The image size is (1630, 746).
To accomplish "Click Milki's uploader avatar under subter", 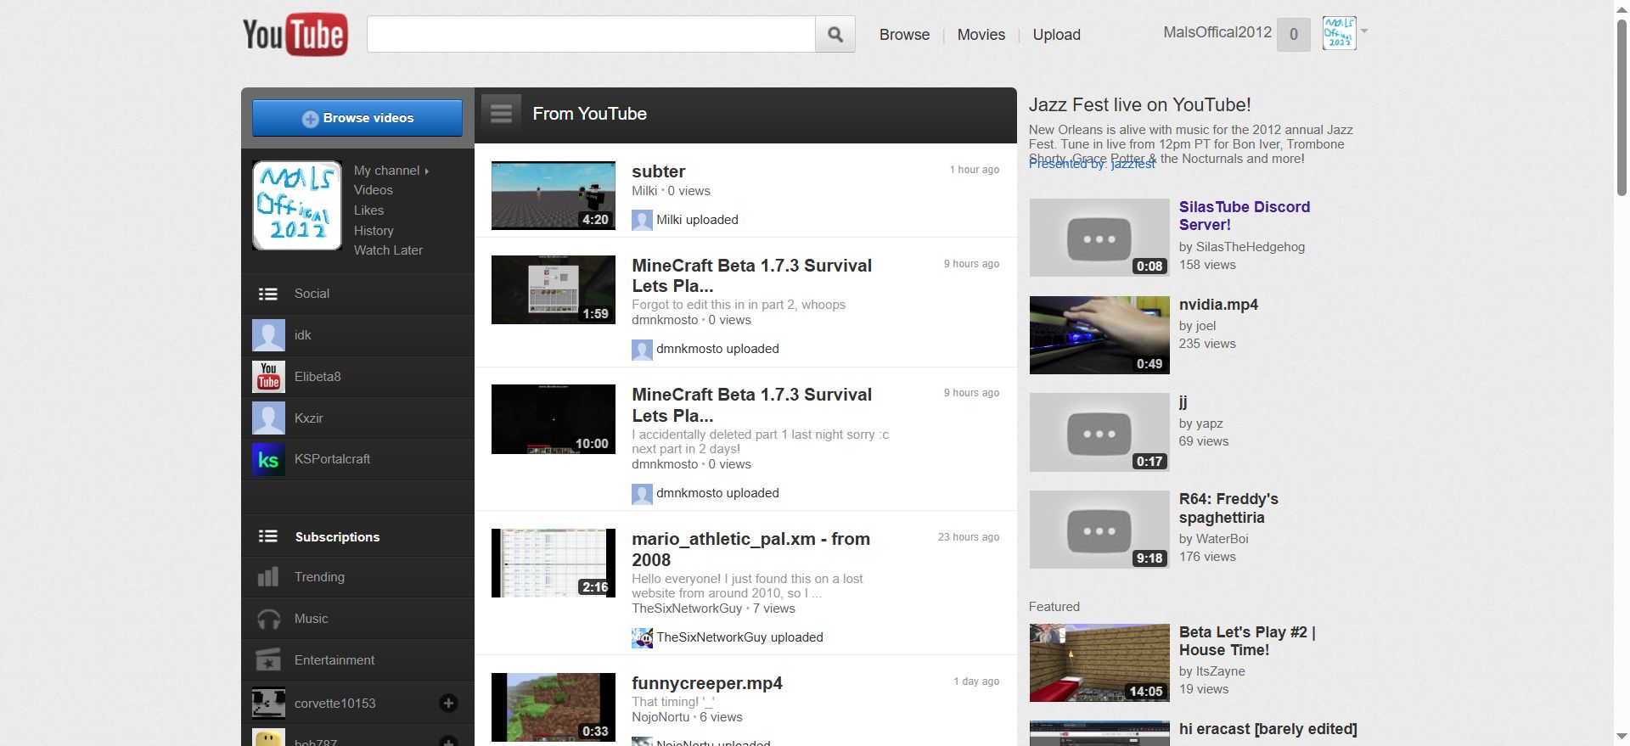I will (642, 220).
